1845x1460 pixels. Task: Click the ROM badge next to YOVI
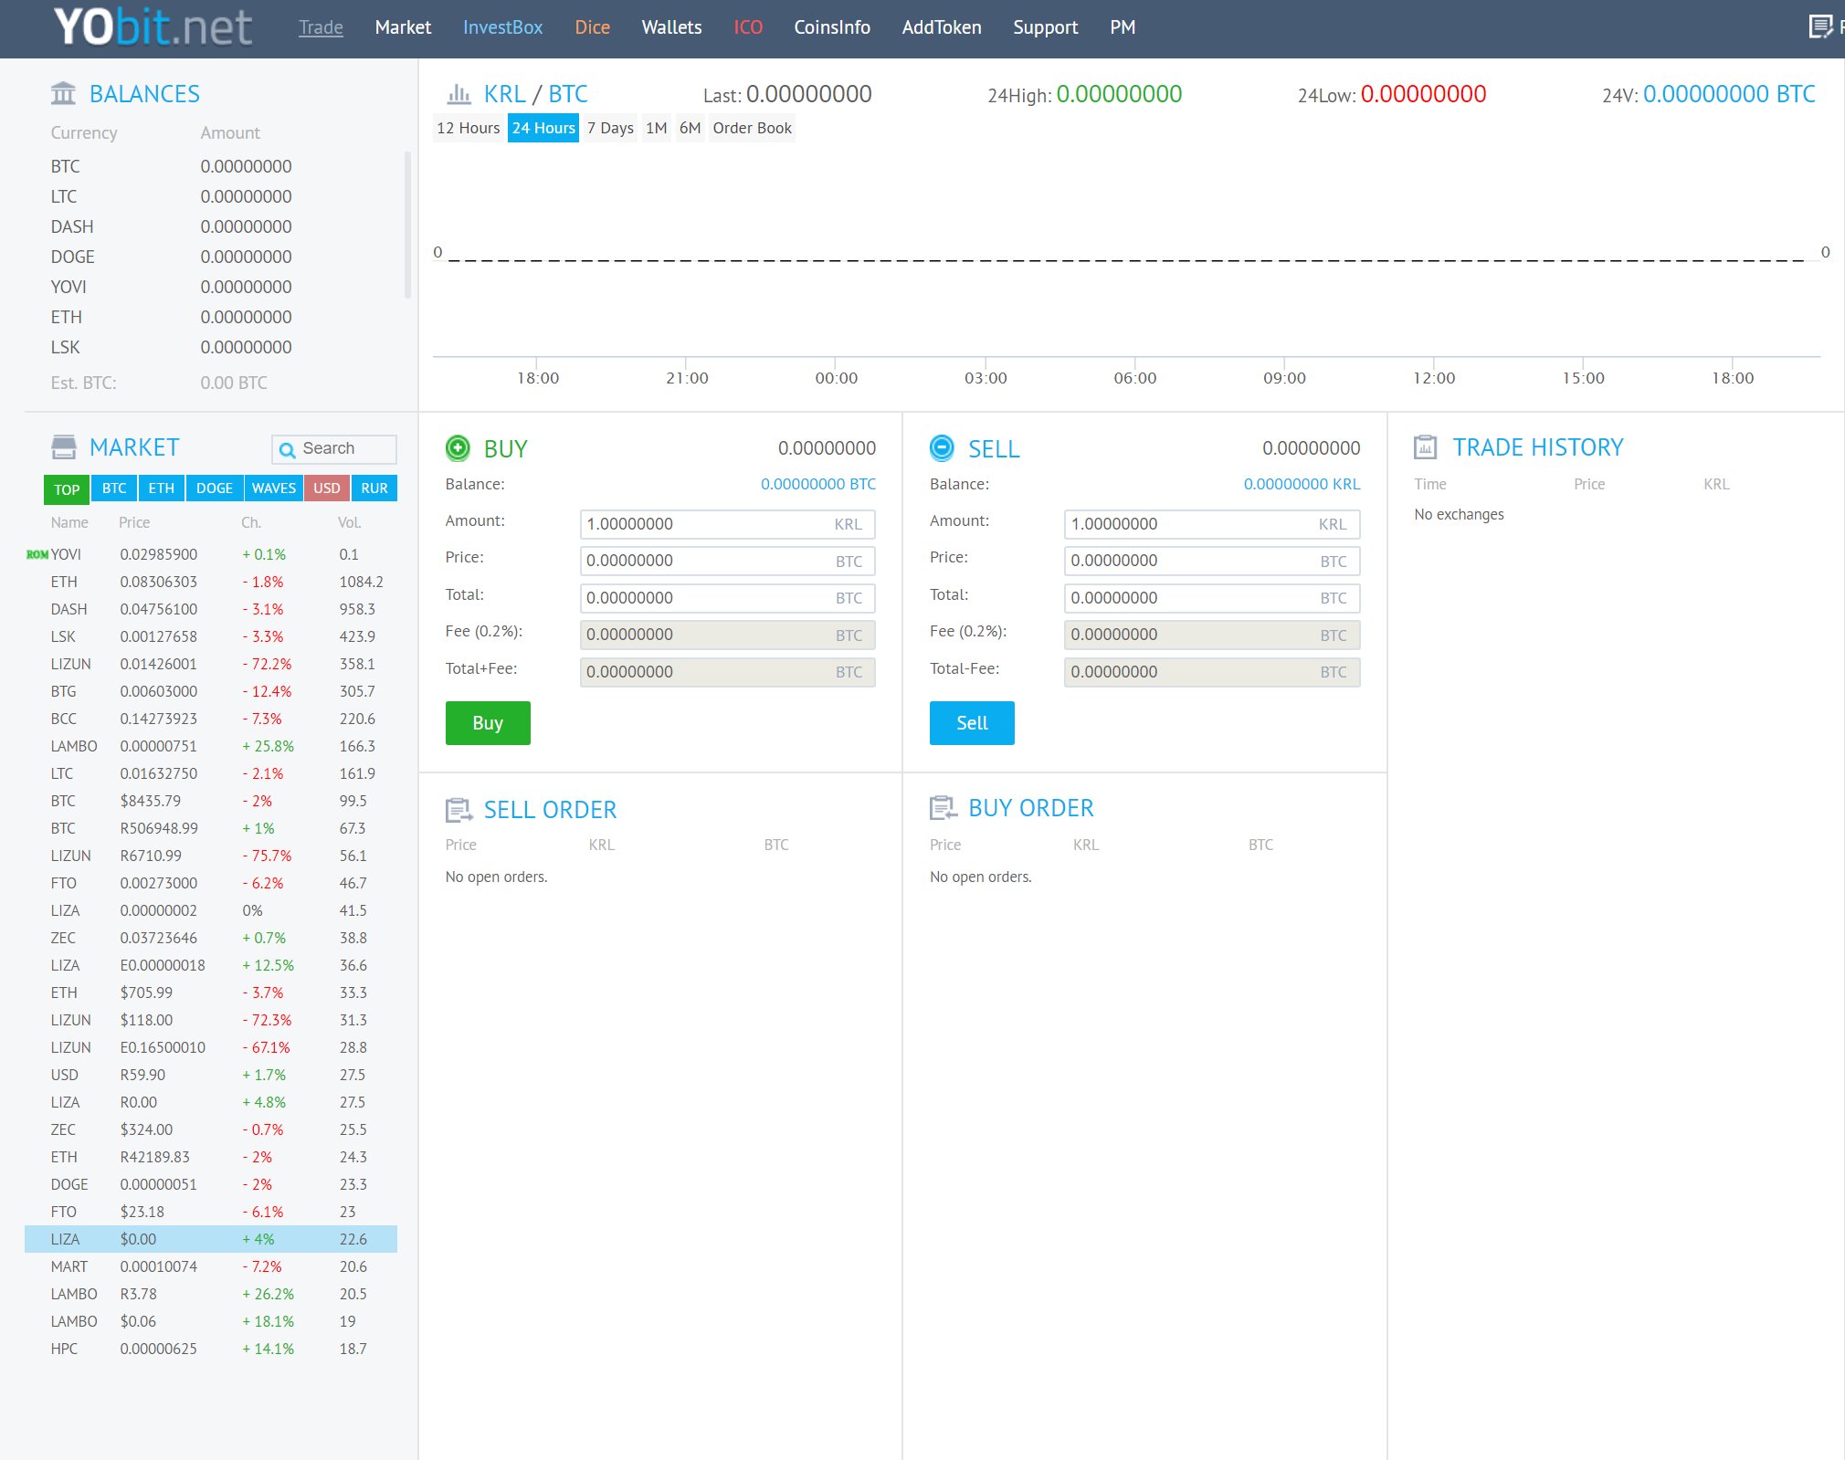tap(37, 554)
